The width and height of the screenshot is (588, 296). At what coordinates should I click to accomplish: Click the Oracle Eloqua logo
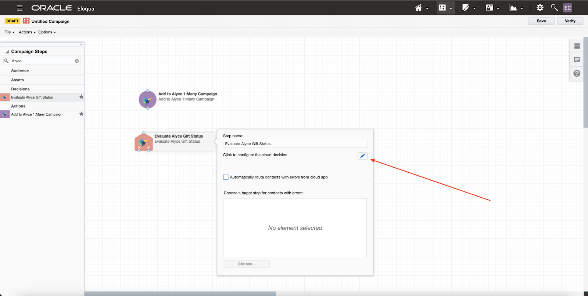tap(62, 8)
